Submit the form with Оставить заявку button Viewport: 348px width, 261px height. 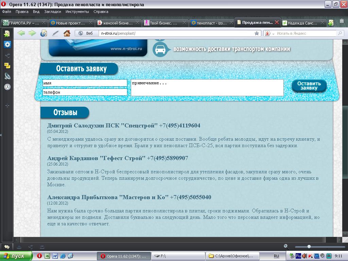309,86
